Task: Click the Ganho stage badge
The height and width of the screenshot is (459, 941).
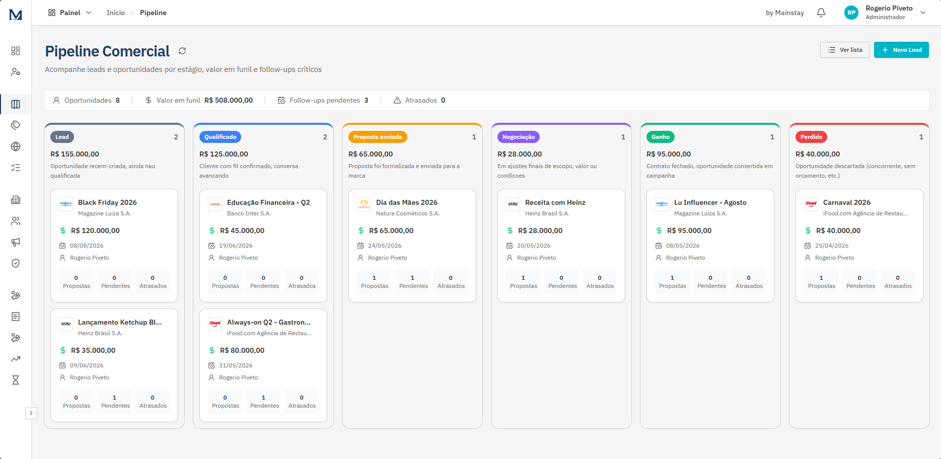Action: click(x=661, y=137)
